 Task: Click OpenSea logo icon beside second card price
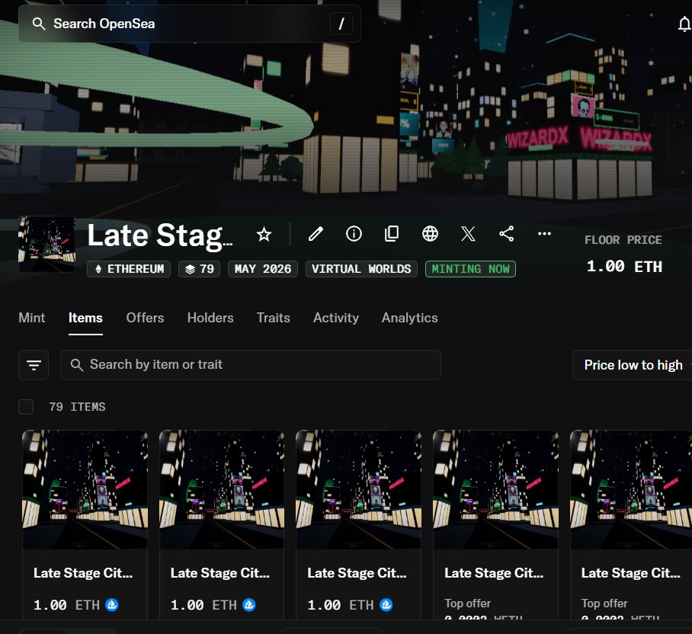coord(249,604)
